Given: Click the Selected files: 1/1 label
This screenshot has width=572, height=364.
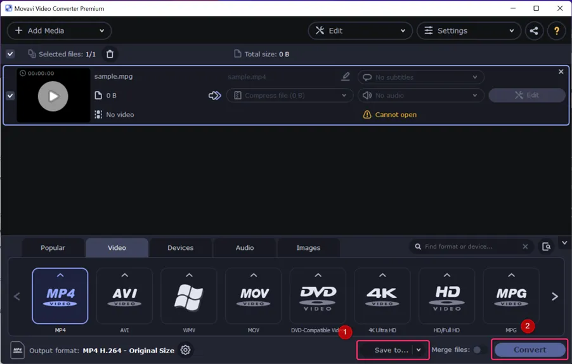Looking at the screenshot, I should tap(67, 54).
